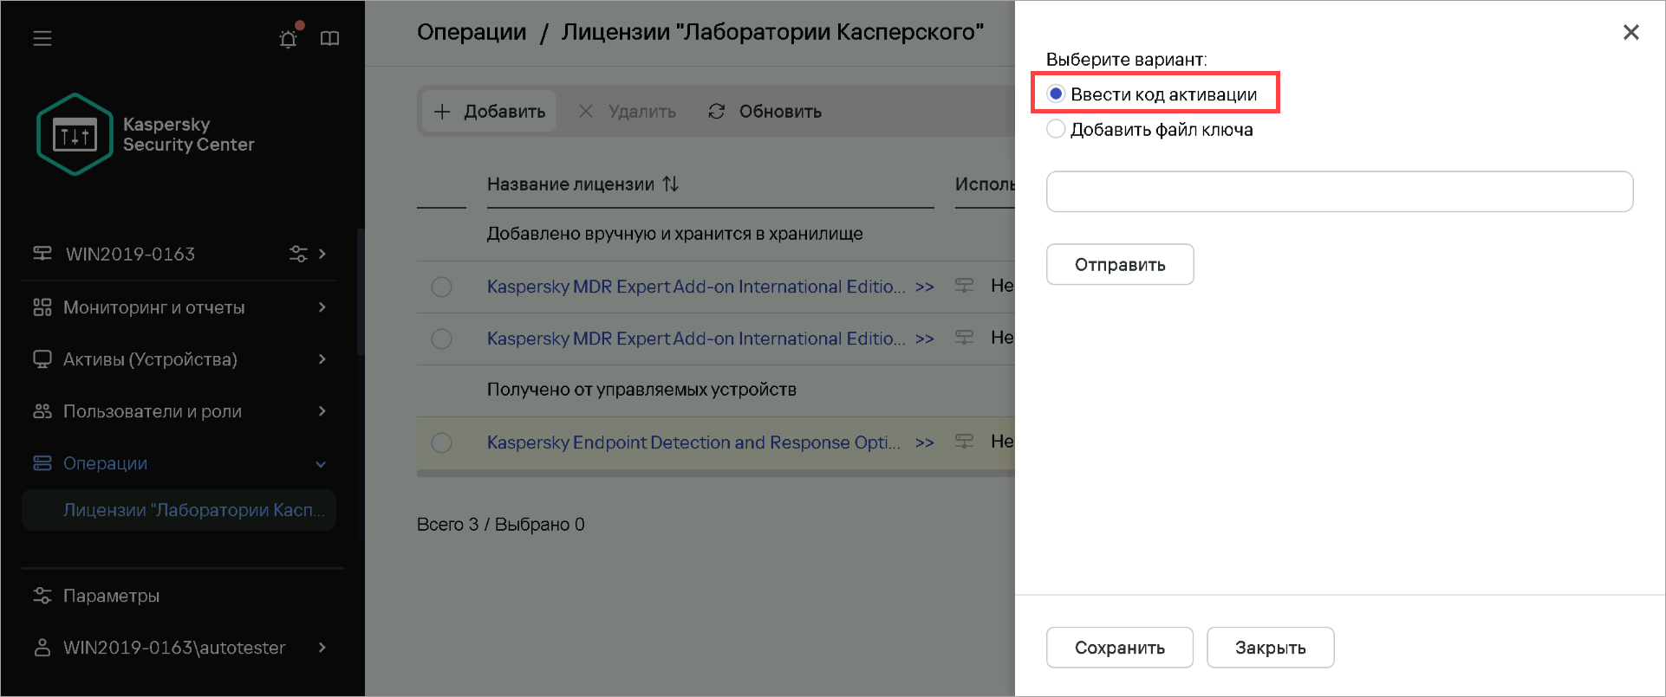The height and width of the screenshot is (697, 1666).
Task: Click the "Operations" breadcrumb in the header
Action: tap(472, 32)
